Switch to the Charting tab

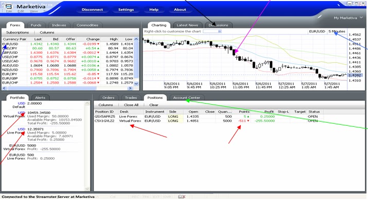[159, 25]
